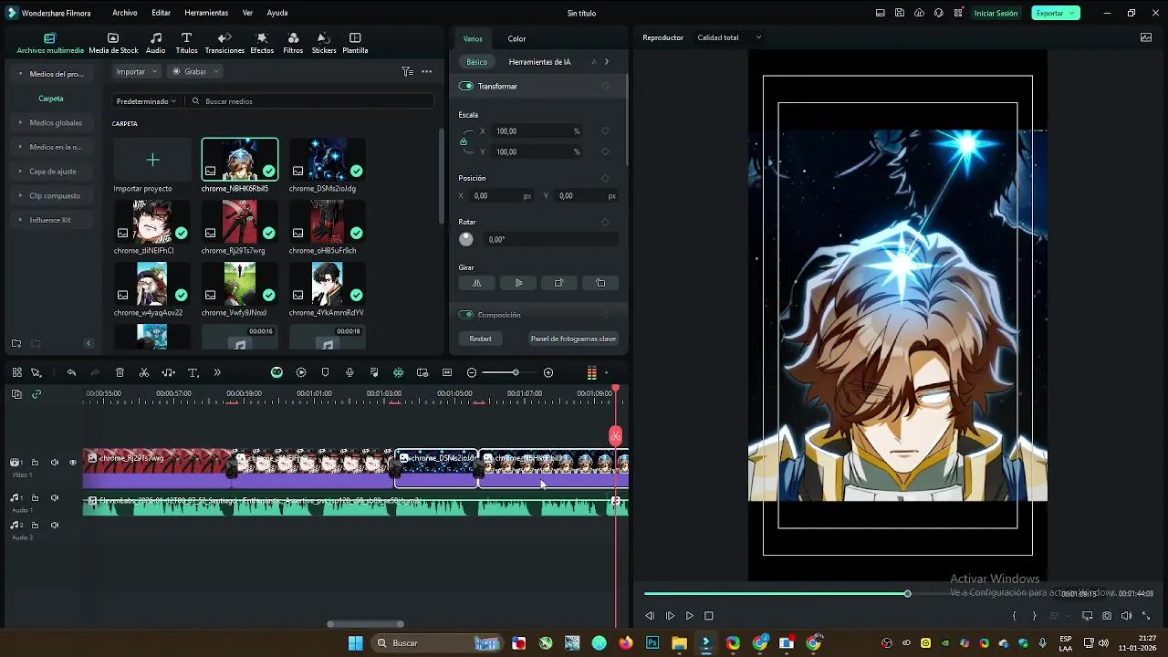Image resolution: width=1168 pixels, height=657 pixels.
Task: Open the Panel de fotogramas clave
Action: tap(573, 339)
